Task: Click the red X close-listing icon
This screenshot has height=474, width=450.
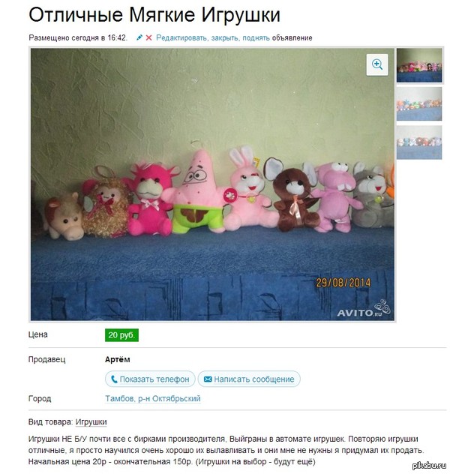Action: (x=148, y=37)
